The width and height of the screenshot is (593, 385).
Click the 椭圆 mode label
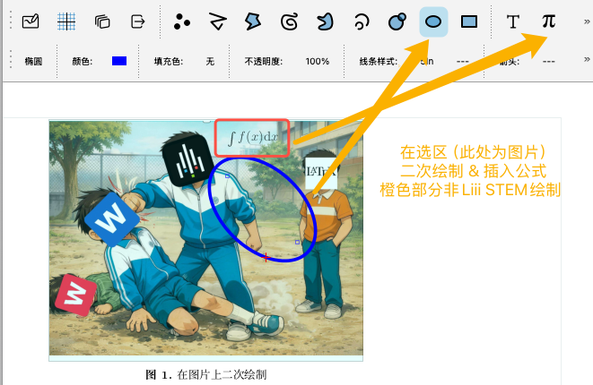pyautogui.click(x=33, y=61)
